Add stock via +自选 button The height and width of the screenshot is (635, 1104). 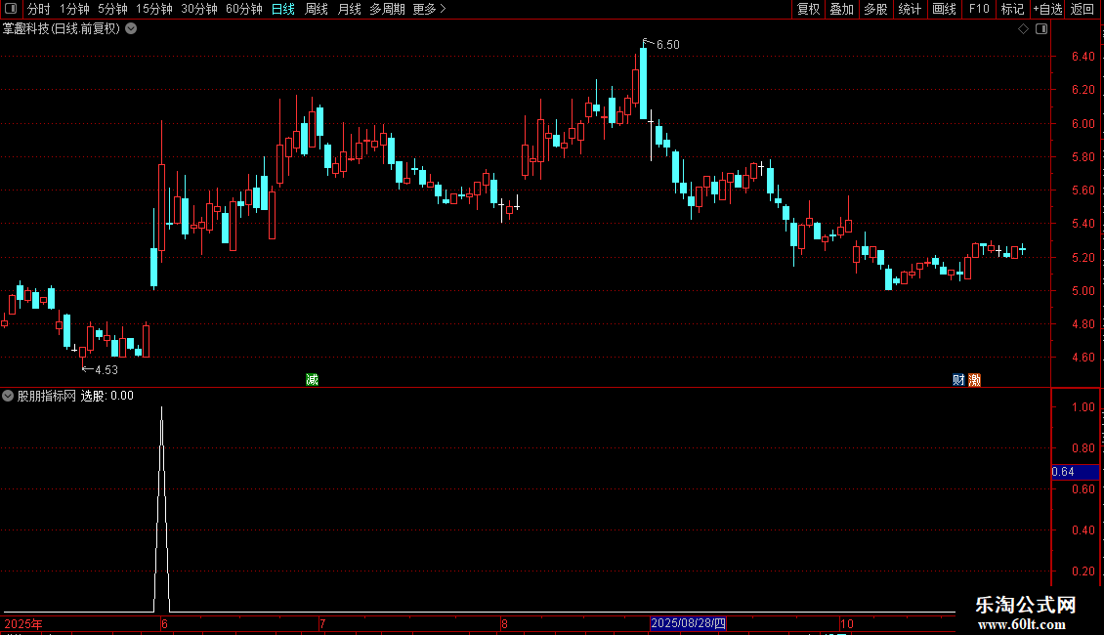coord(1047,9)
